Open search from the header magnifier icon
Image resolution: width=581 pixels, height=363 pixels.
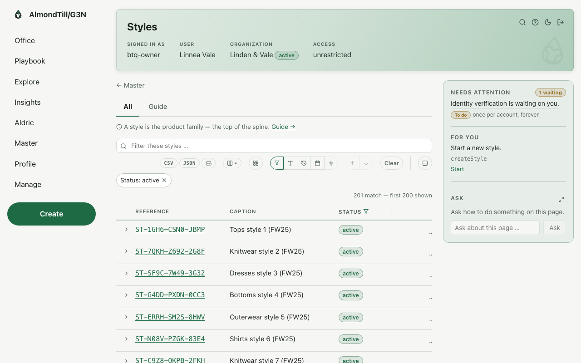[522, 22]
